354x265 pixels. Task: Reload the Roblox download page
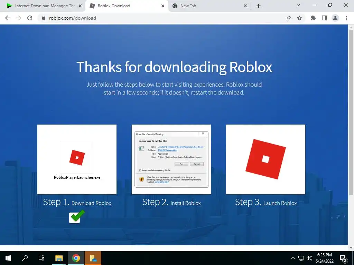(x=30, y=18)
